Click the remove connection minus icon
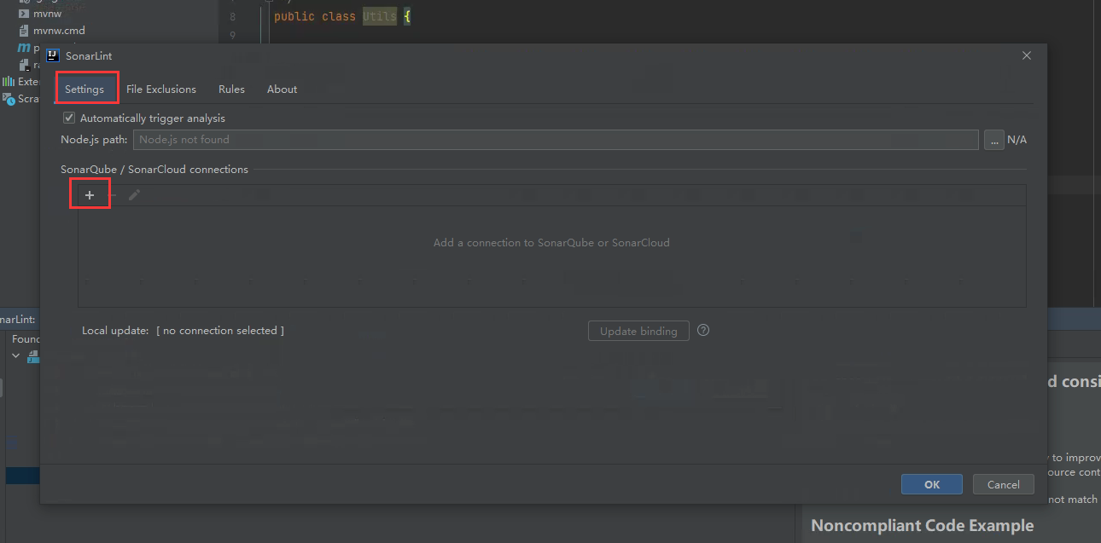Screen dimensions: 1101x543 (x=112, y=195)
